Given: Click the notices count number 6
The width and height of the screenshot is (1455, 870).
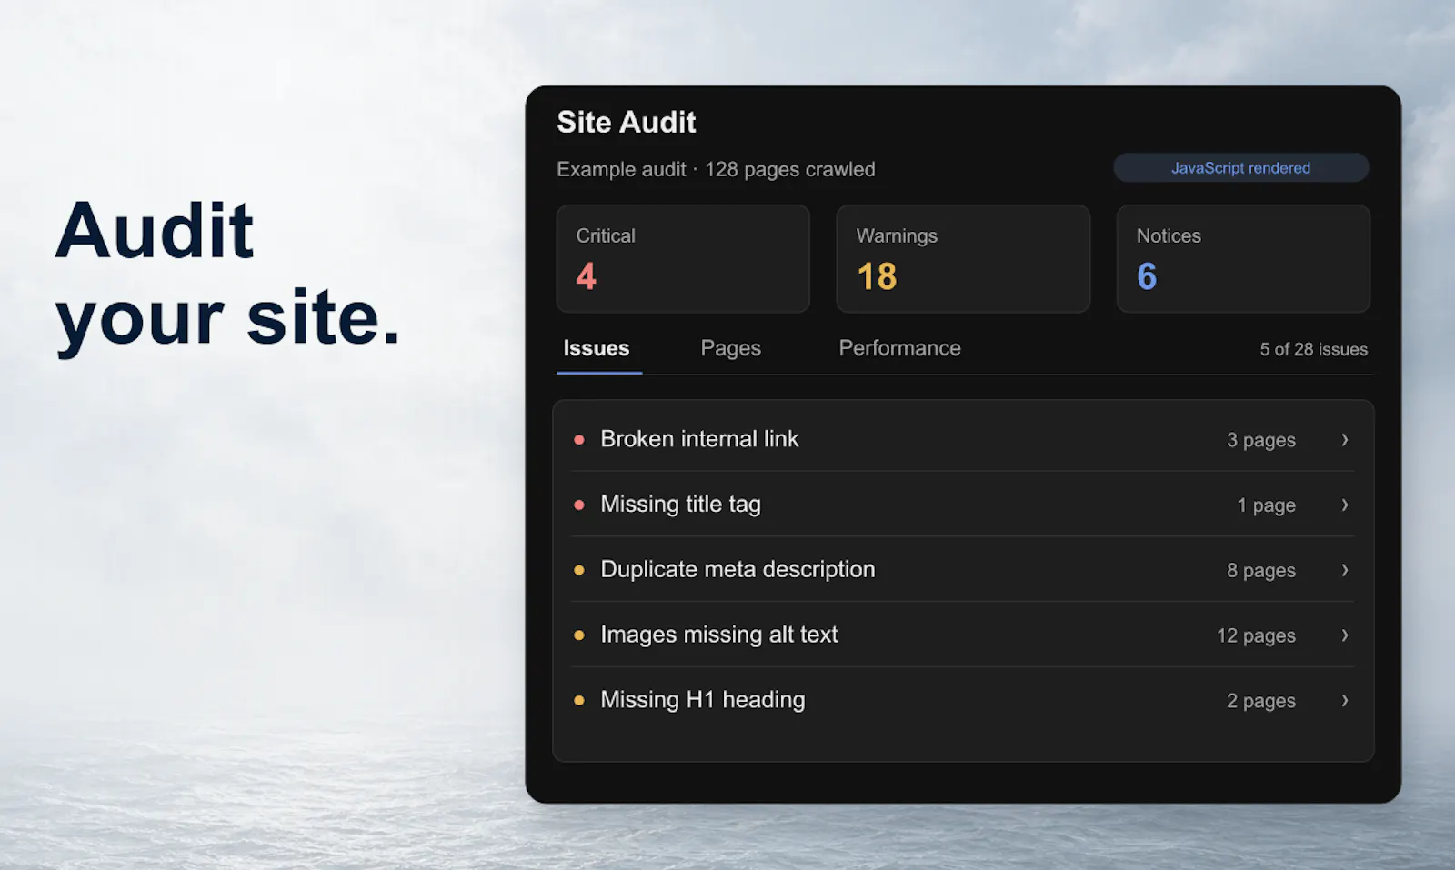Looking at the screenshot, I should pyautogui.click(x=1147, y=276).
